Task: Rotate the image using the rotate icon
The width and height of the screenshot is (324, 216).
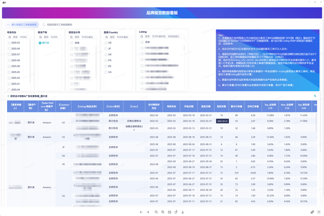Action: tap(176, 212)
